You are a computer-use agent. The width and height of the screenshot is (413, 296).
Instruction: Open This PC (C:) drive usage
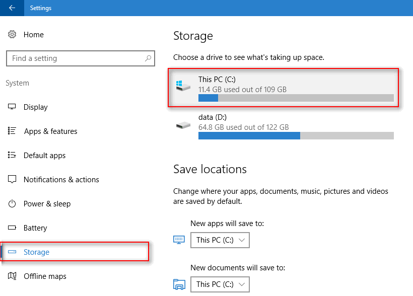pos(284,88)
